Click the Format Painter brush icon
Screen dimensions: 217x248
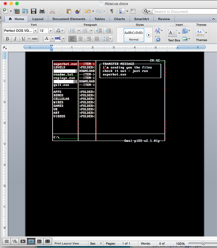click(78, 11)
